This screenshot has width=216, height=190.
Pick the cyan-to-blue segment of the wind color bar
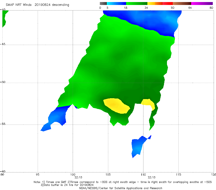point(116,4)
